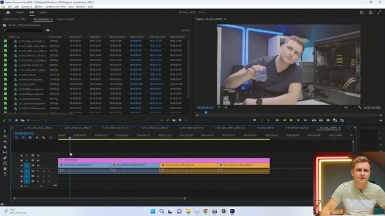The height and width of the screenshot is (216, 385).
Task: Step forward one frame
Action: click(x=298, y=120)
